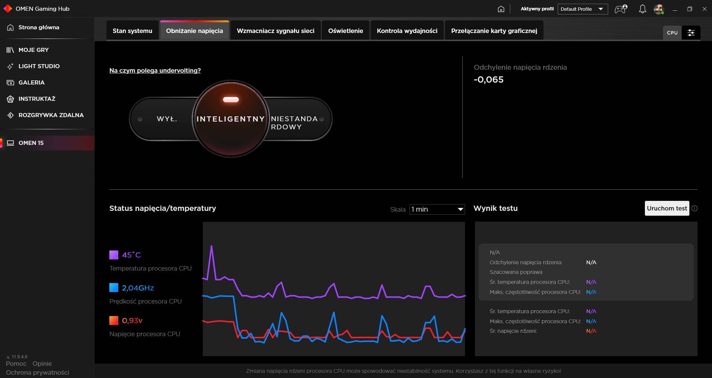
Task: Open INSTRUKTAŻ in the sidebar
Action: (x=47, y=99)
